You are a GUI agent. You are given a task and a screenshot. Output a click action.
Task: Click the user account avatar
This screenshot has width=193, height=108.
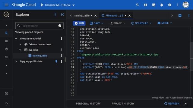point(186,5)
